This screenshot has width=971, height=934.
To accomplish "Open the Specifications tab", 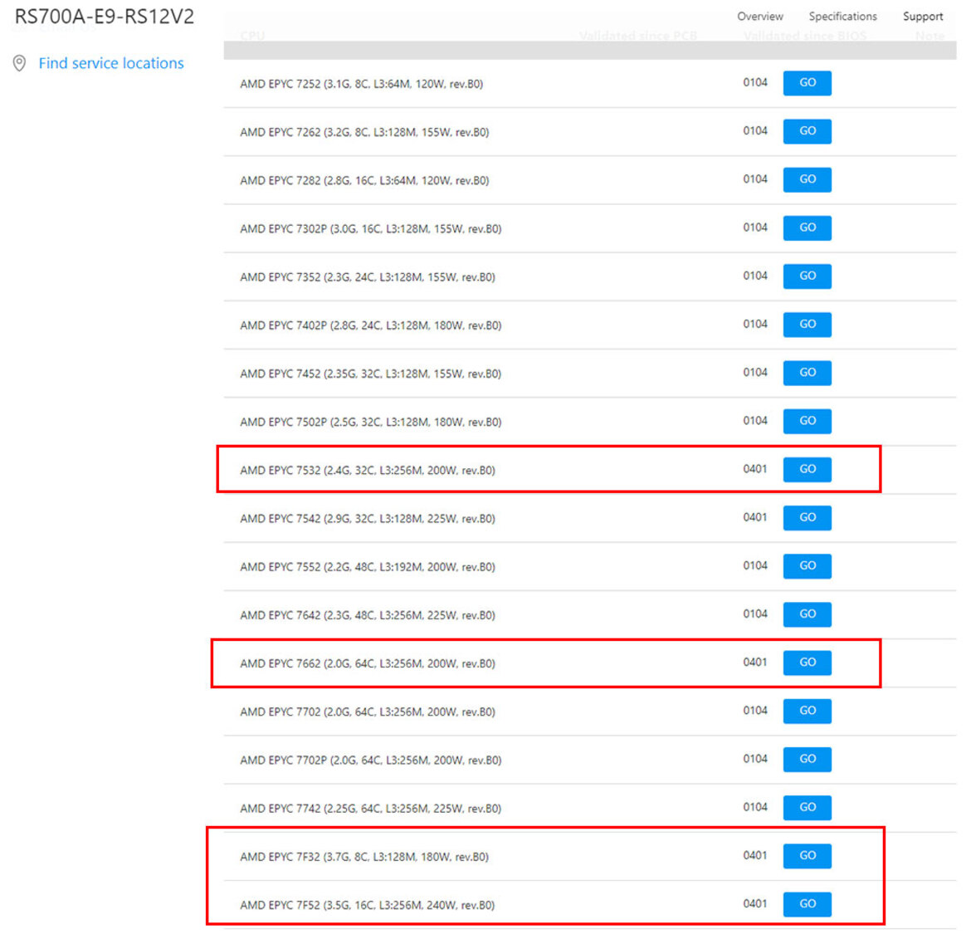I will click(x=843, y=17).
